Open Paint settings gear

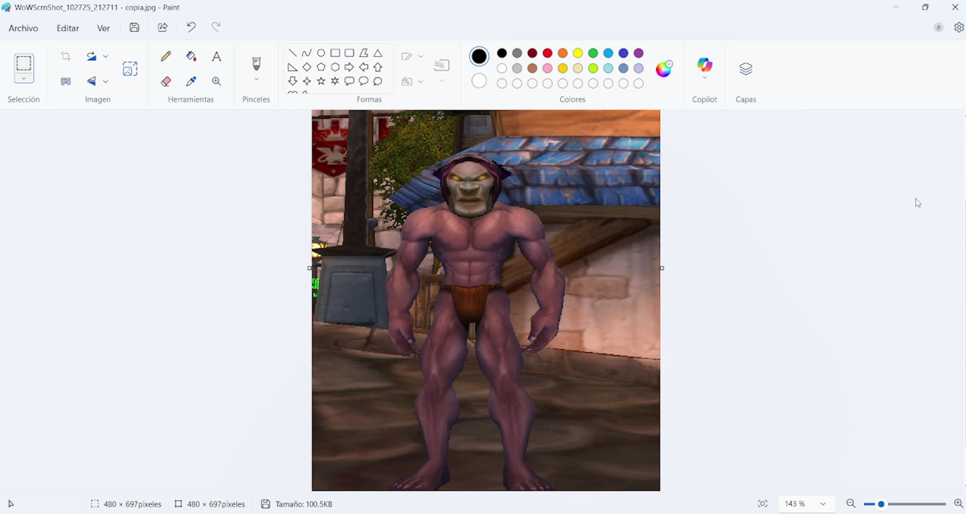[x=959, y=27]
